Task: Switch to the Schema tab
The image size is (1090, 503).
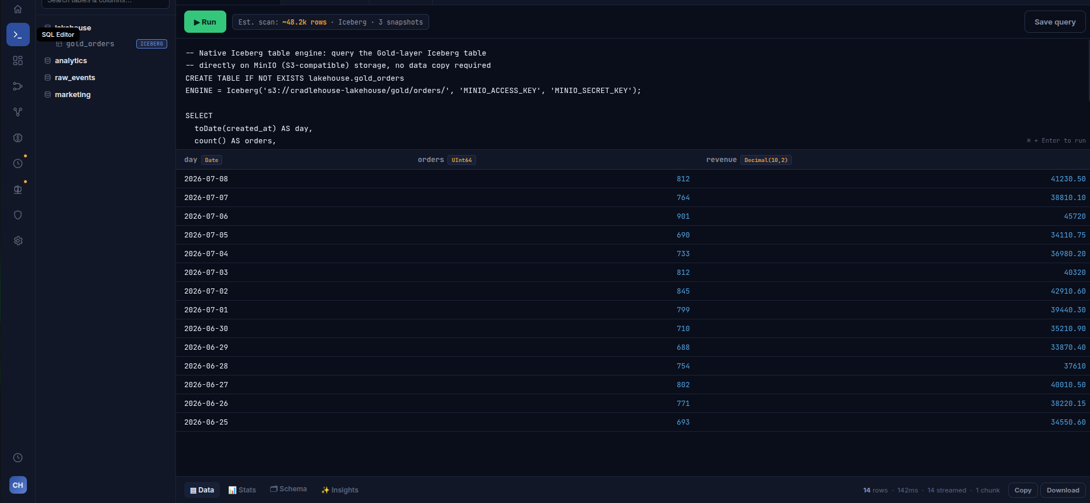Action: [288, 489]
